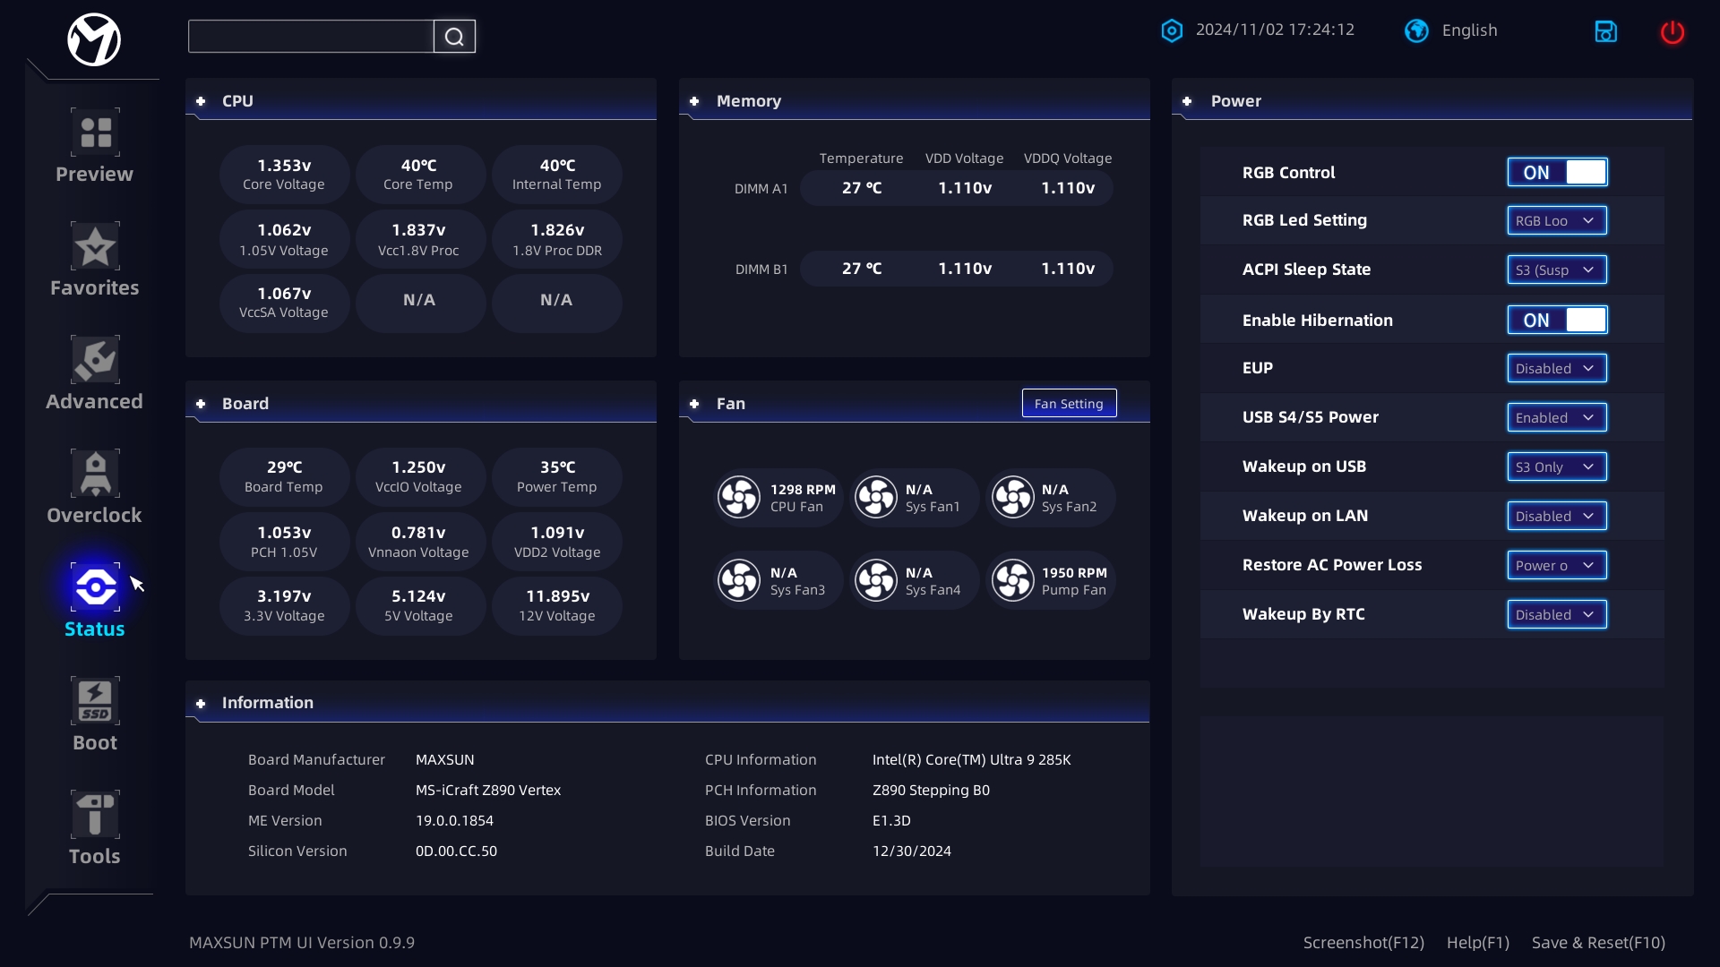The width and height of the screenshot is (1720, 967).
Task: Toggle the RGB Control switch
Action: coord(1557,172)
